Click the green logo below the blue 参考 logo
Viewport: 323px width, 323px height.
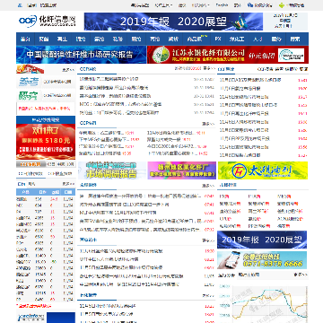(x=28, y=95)
